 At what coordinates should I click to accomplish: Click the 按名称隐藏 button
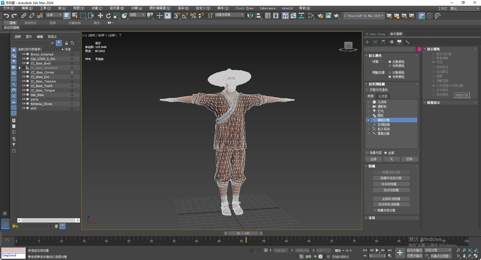[391, 184]
